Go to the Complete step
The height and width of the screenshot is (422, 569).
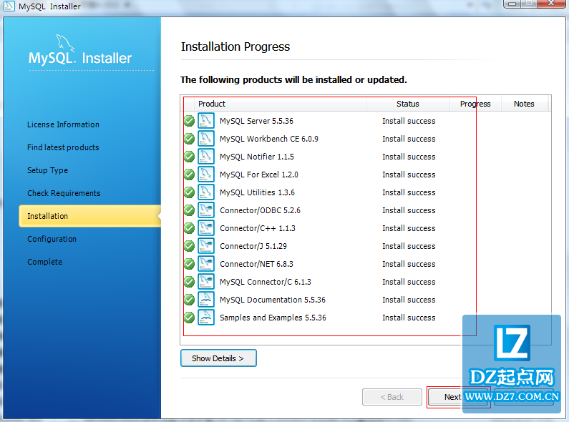tap(44, 262)
